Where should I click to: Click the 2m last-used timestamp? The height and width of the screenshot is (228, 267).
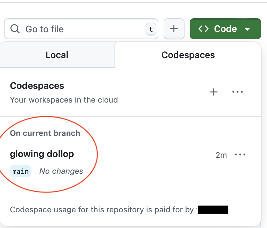pyautogui.click(x=221, y=155)
